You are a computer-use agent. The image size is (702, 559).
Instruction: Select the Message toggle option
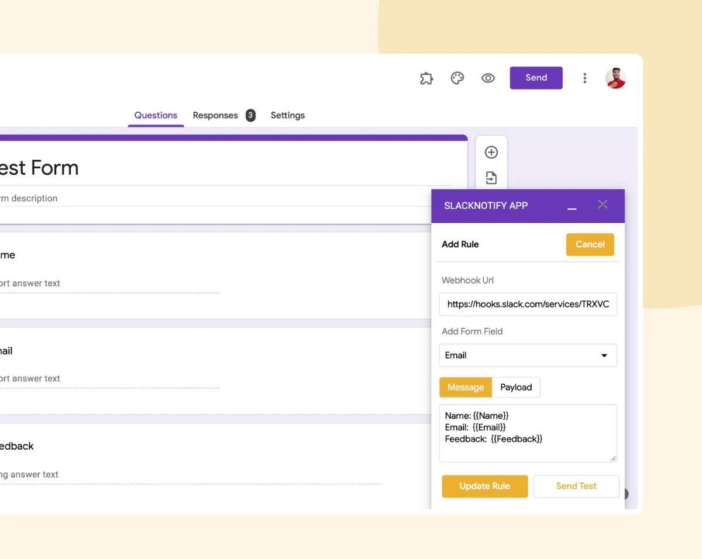click(466, 387)
